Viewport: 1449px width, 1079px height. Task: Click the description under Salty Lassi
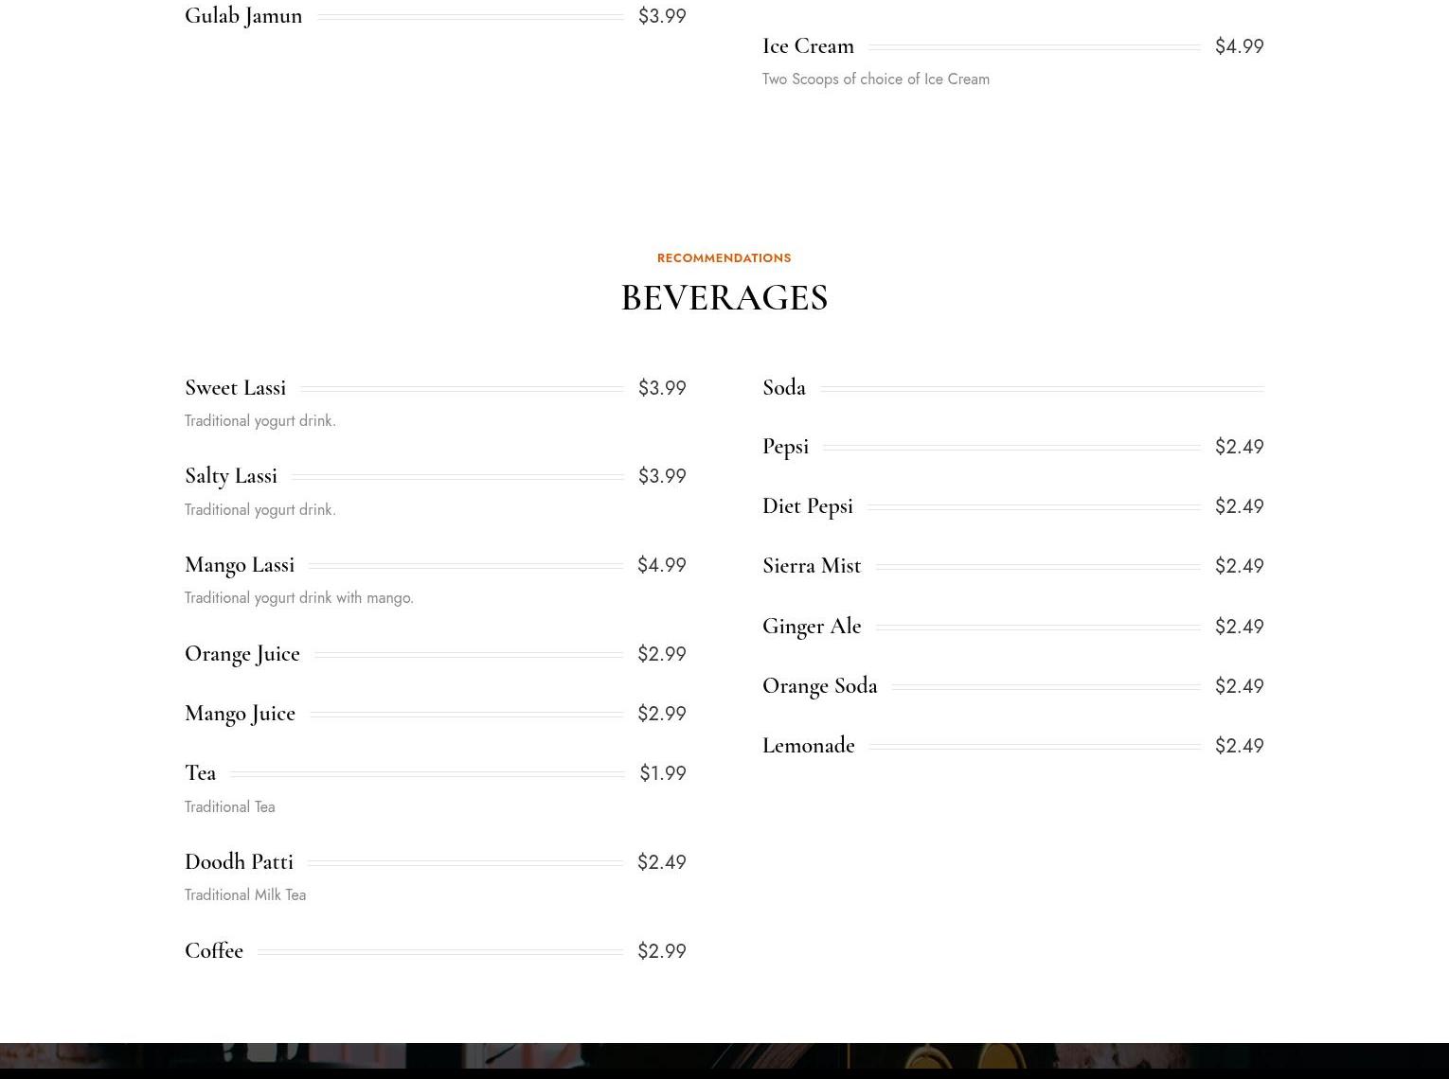pyautogui.click(x=260, y=510)
